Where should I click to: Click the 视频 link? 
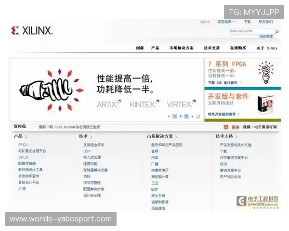(247, 127)
